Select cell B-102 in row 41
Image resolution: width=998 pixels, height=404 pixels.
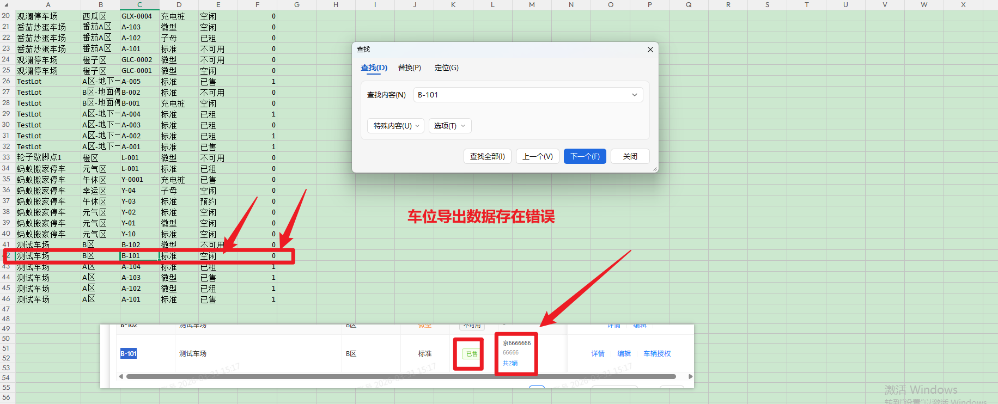(x=139, y=245)
